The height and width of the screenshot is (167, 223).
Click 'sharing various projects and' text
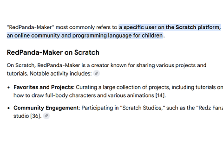[171, 65]
